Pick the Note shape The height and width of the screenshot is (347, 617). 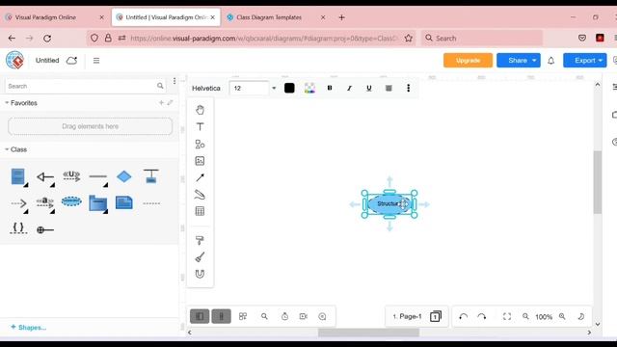click(x=124, y=202)
